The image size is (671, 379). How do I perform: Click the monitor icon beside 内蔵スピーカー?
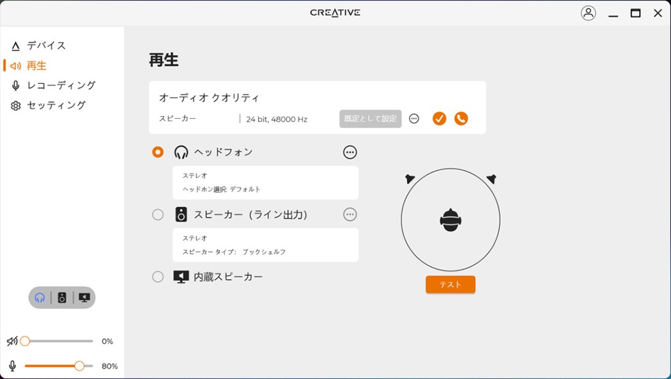(x=181, y=277)
